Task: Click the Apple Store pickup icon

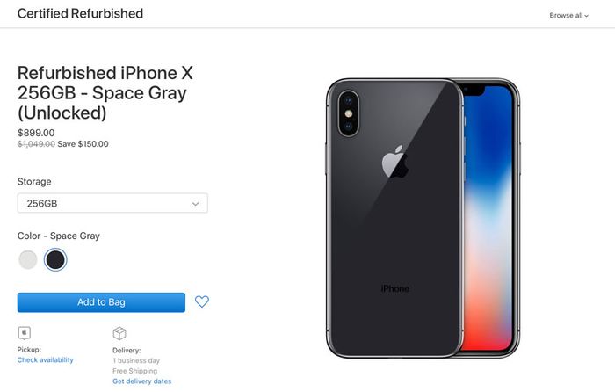Action: click(x=25, y=333)
